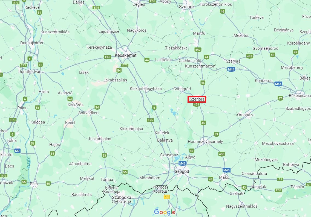Click the E66 road shield west of Kecskemét
311x217 pixels.
pos(108,57)
